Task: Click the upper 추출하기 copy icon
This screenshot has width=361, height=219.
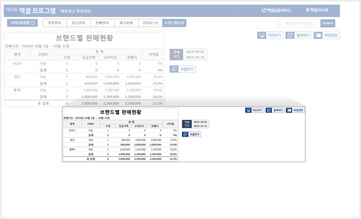Action: [x=174, y=69]
